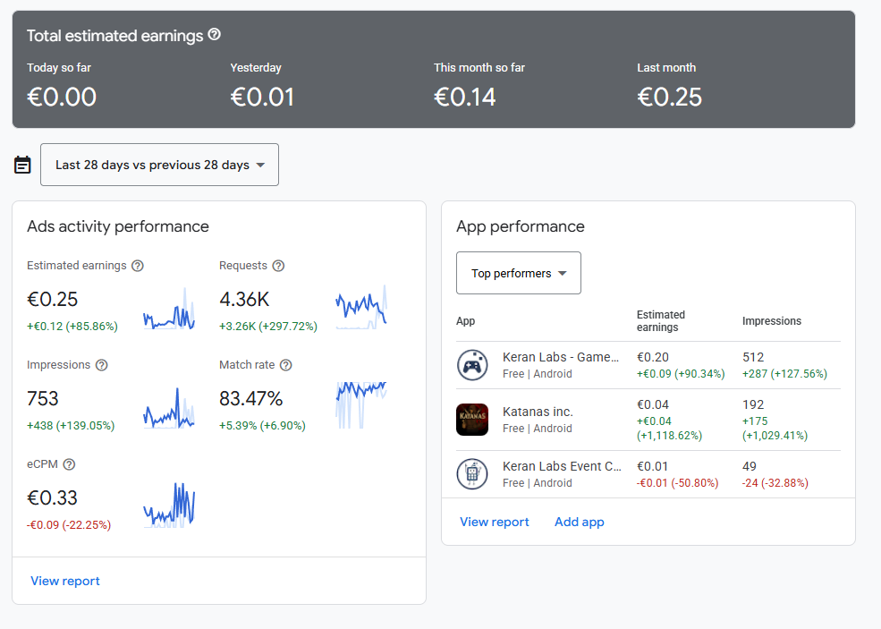
Task: Select the Keran Labs - Game app name
Action: click(x=560, y=357)
